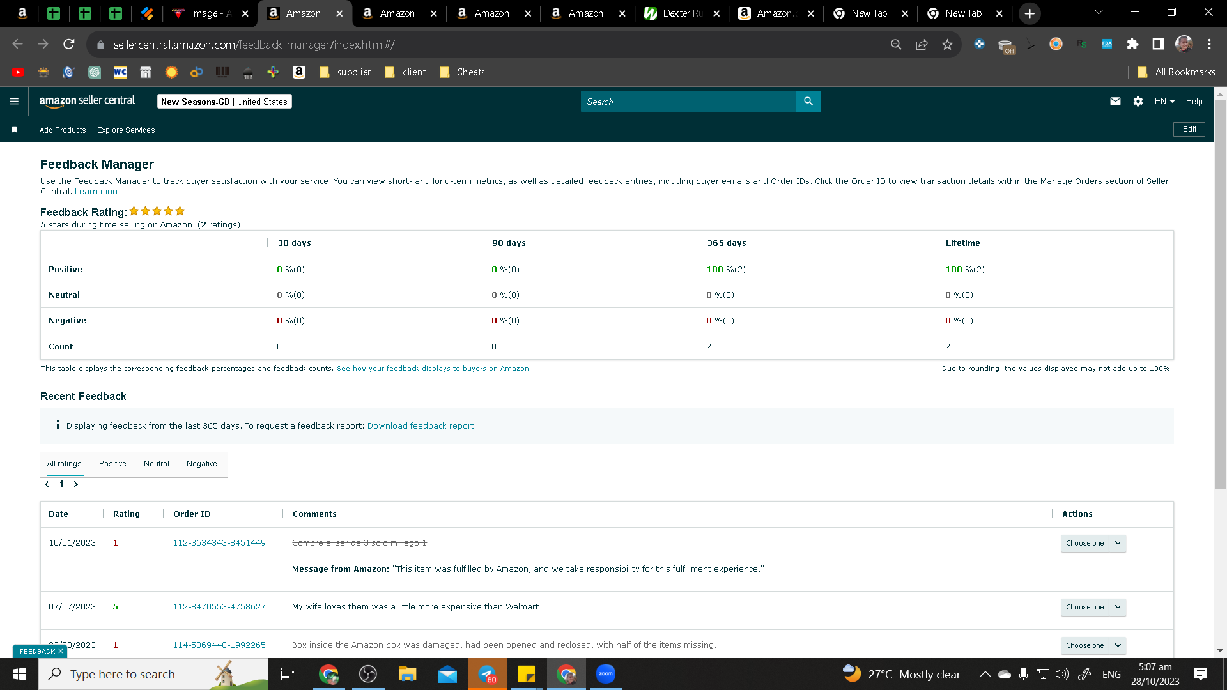Image resolution: width=1227 pixels, height=690 pixels.
Task: Go to the next feedback page arrow
Action: pos(75,484)
